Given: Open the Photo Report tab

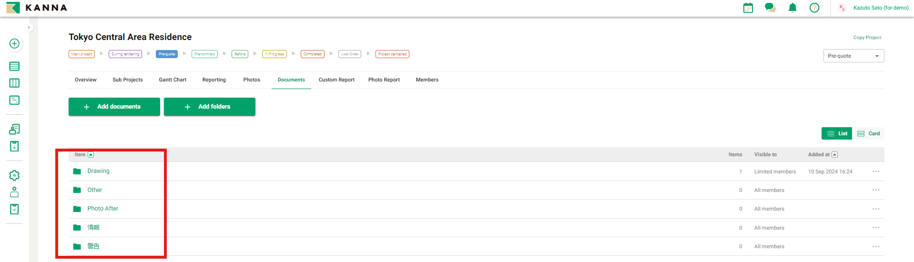Looking at the screenshot, I should 384,80.
